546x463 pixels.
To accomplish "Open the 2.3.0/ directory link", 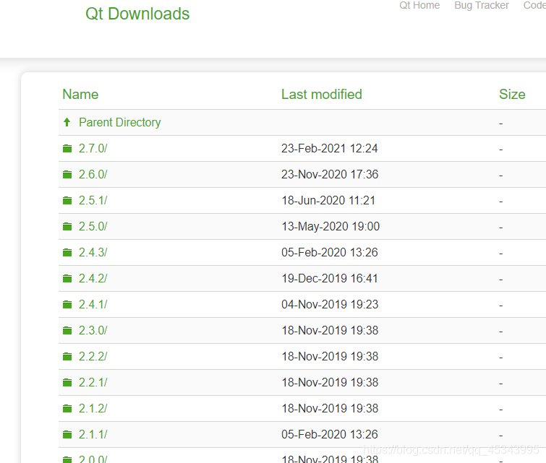I will pyautogui.click(x=93, y=330).
